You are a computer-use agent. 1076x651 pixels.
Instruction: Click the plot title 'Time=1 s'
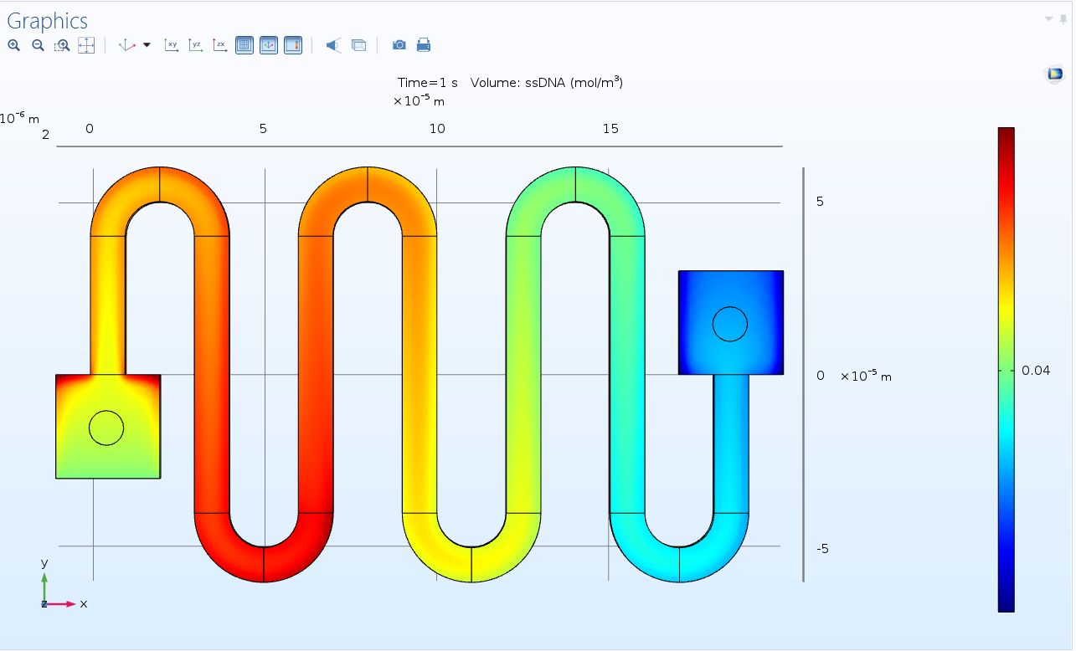428,83
